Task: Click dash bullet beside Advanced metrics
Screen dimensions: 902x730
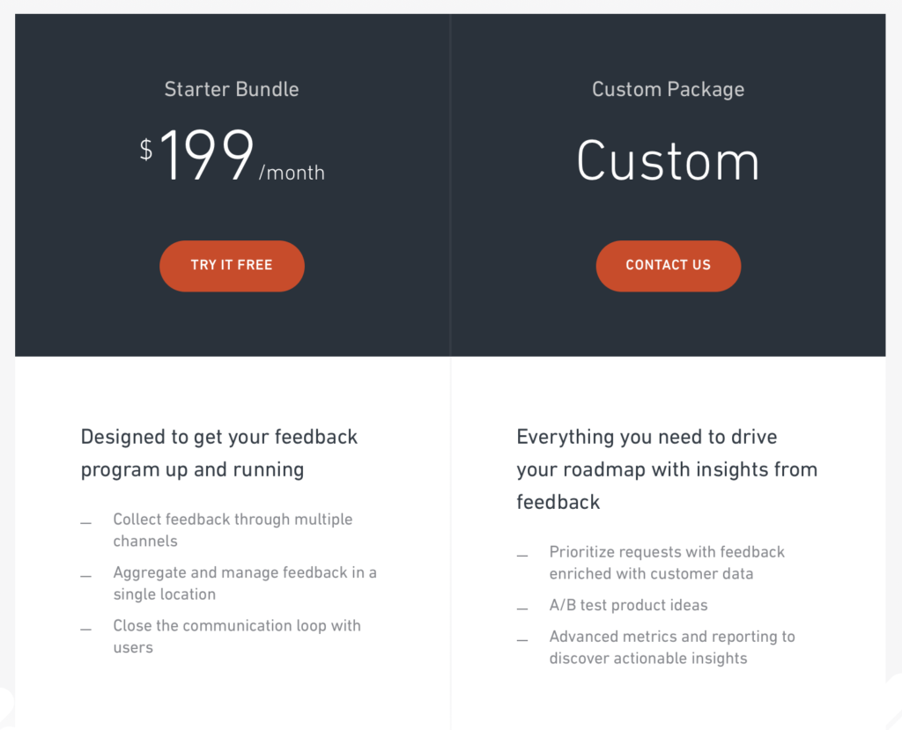Action: point(522,640)
